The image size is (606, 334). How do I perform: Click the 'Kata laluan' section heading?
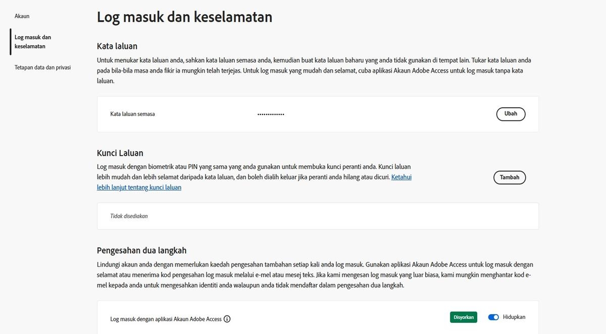117,46
